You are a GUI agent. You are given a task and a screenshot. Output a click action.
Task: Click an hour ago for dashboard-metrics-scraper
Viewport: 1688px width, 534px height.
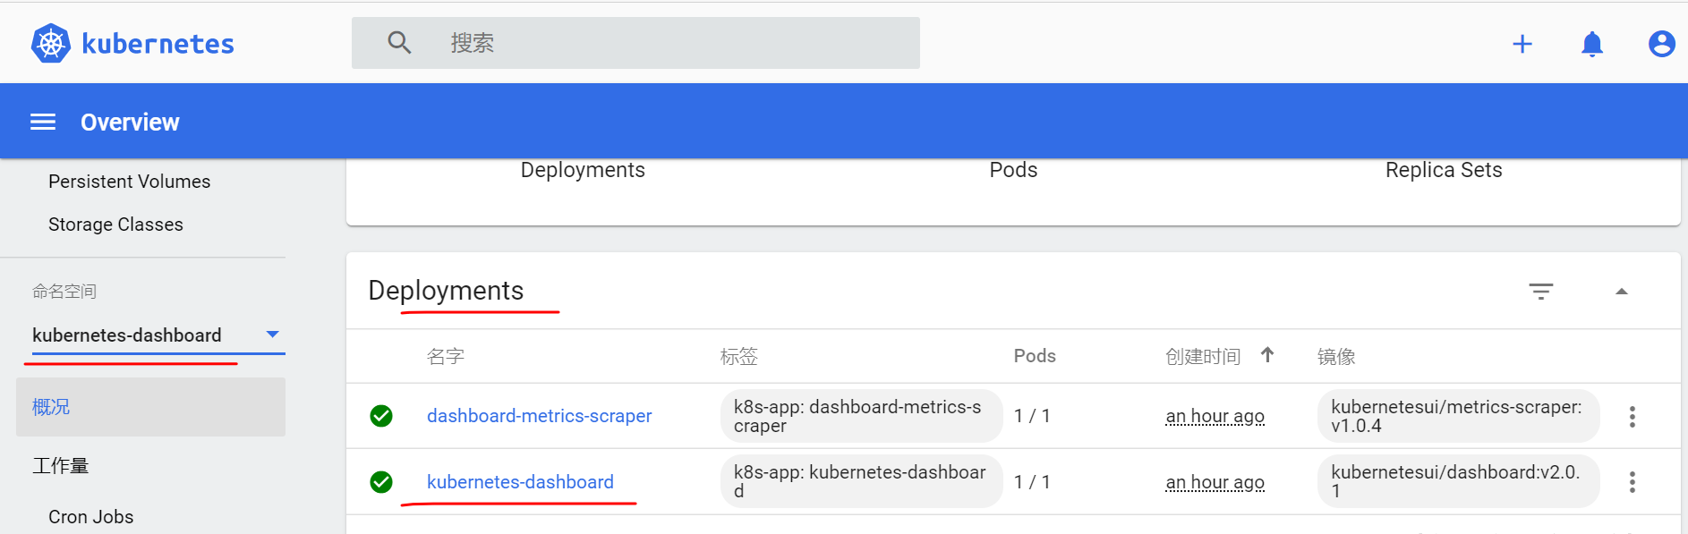click(1215, 416)
